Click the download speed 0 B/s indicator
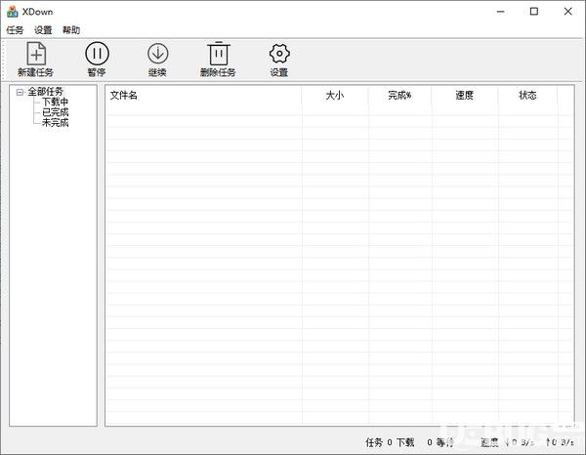The height and width of the screenshot is (455, 586). pos(519,442)
